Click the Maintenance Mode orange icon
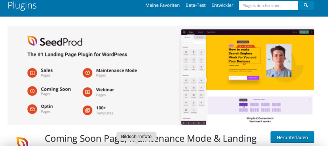328x146 pixels. tap(87, 73)
